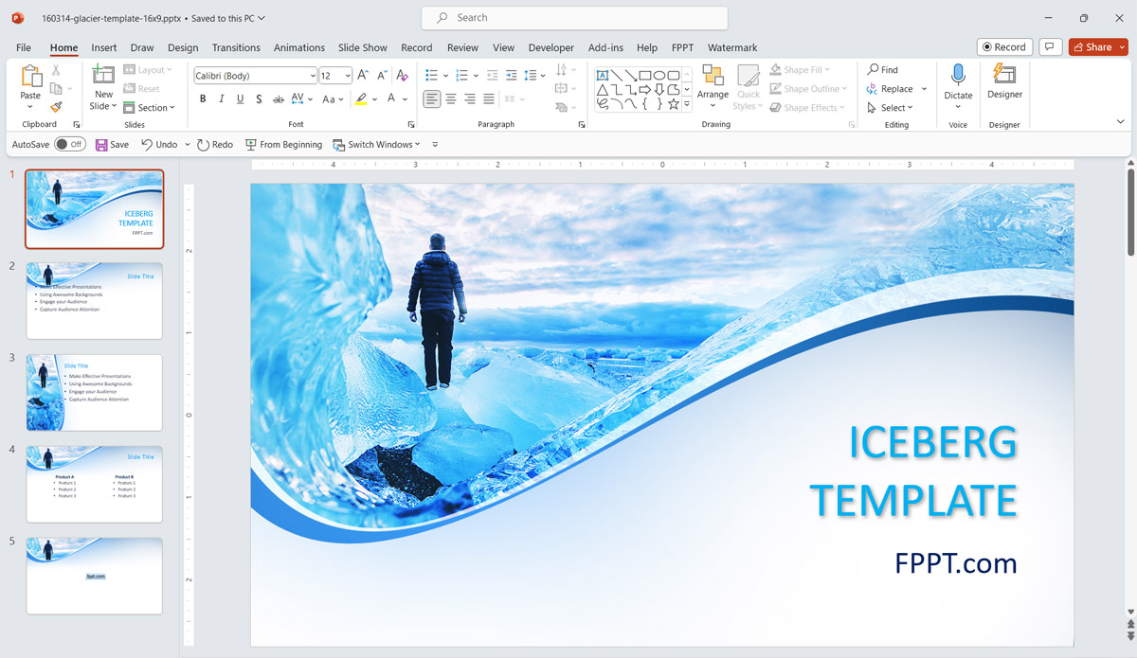Switch to the Design tab
Image resolution: width=1137 pixels, height=658 pixels.
183,47
